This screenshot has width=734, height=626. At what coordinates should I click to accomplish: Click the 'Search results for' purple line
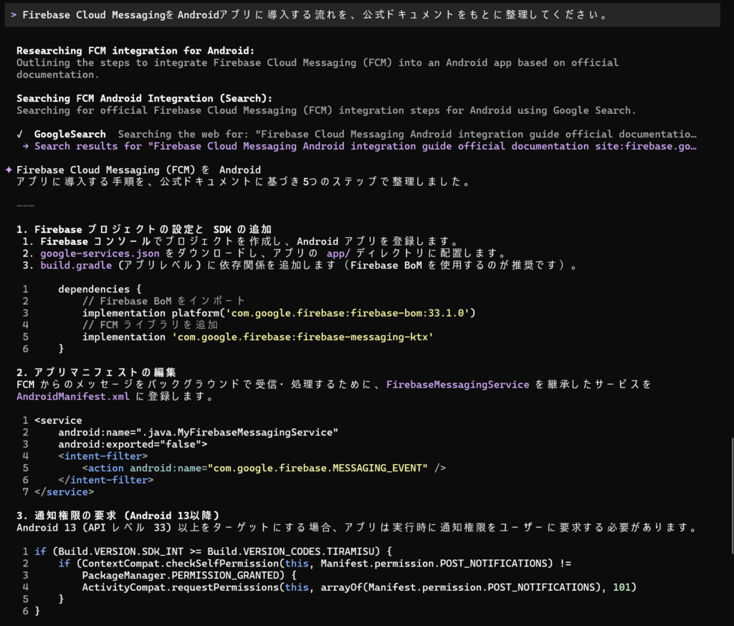click(365, 146)
